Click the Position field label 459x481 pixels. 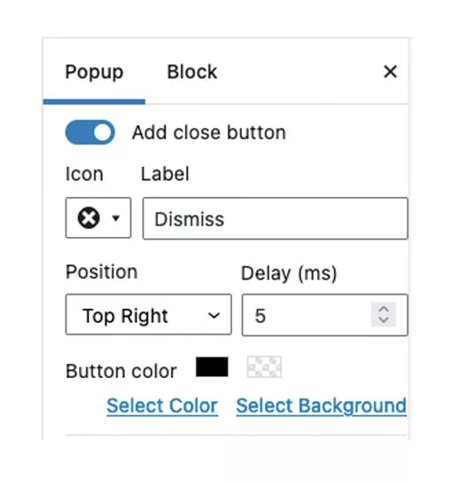click(102, 272)
